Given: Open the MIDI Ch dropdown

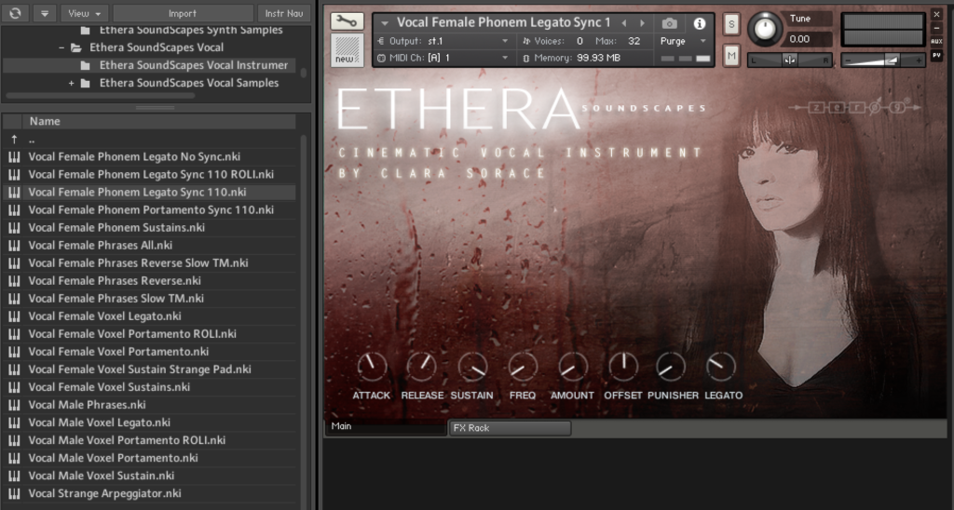Looking at the screenshot, I should (443, 58).
